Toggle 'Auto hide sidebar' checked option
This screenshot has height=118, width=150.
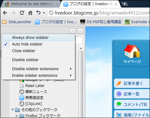[38, 44]
